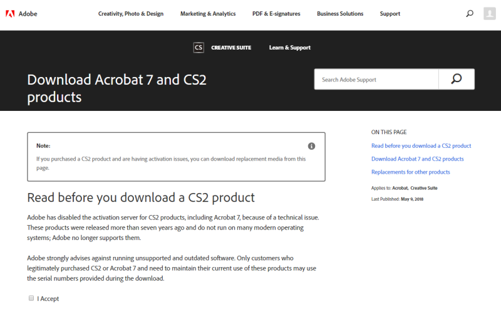Click the info icon in the Note box
Viewport: 501px width, 309px height.
pyautogui.click(x=311, y=146)
